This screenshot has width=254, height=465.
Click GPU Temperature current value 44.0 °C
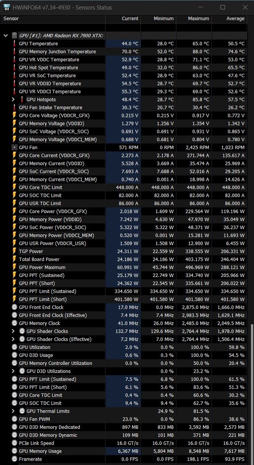point(130,43)
